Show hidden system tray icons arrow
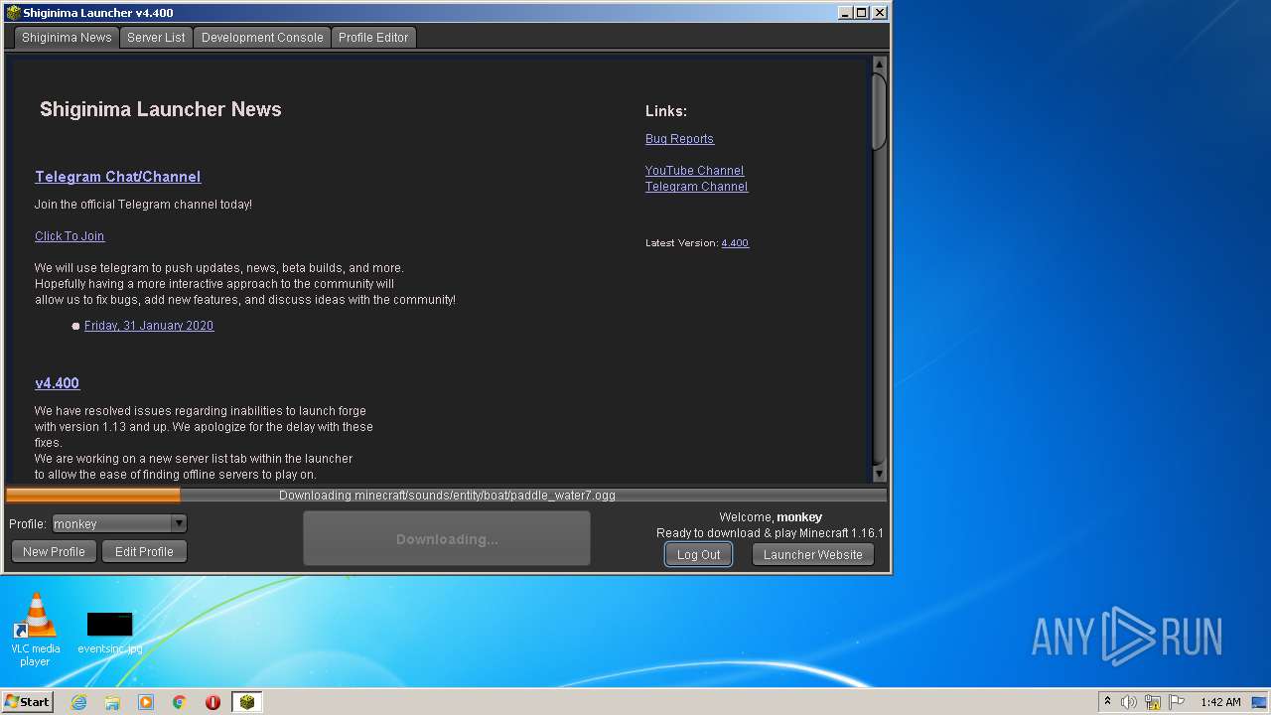 1107,702
